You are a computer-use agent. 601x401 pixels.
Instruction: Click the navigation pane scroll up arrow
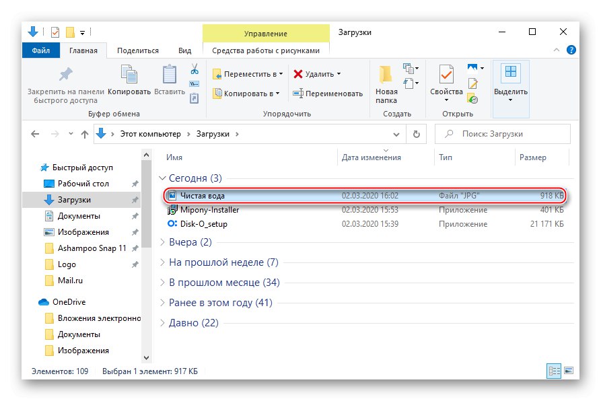147,155
